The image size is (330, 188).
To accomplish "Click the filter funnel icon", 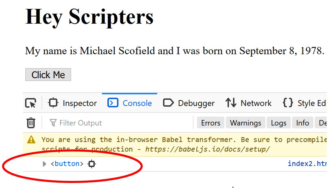I will [x=53, y=123].
